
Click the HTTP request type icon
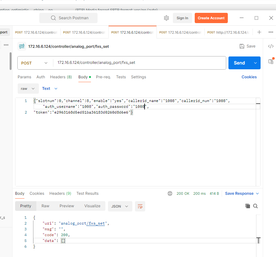(x=22, y=47)
